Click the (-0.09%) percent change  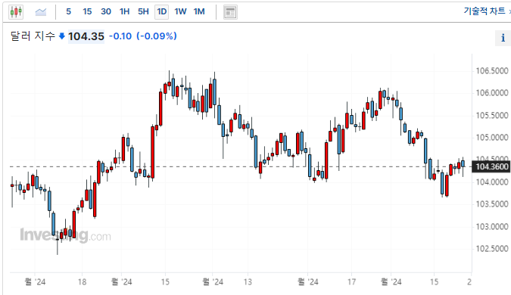[157, 36]
